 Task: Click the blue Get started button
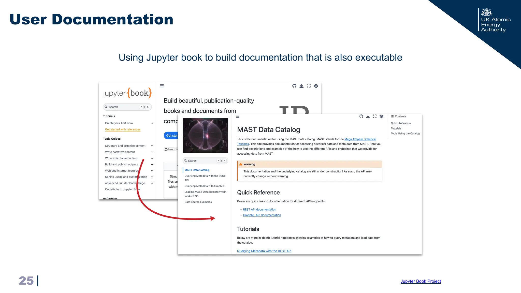(x=171, y=136)
